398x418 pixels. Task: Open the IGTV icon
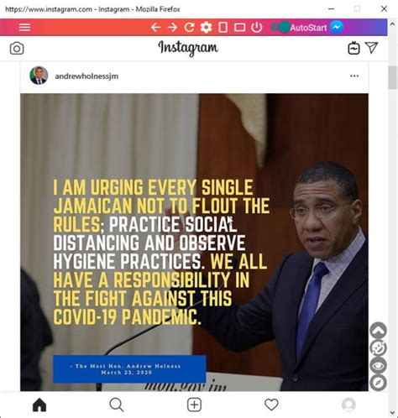(x=353, y=48)
